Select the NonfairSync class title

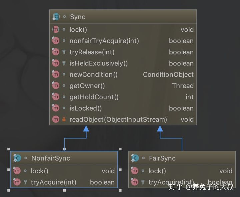[51, 158]
